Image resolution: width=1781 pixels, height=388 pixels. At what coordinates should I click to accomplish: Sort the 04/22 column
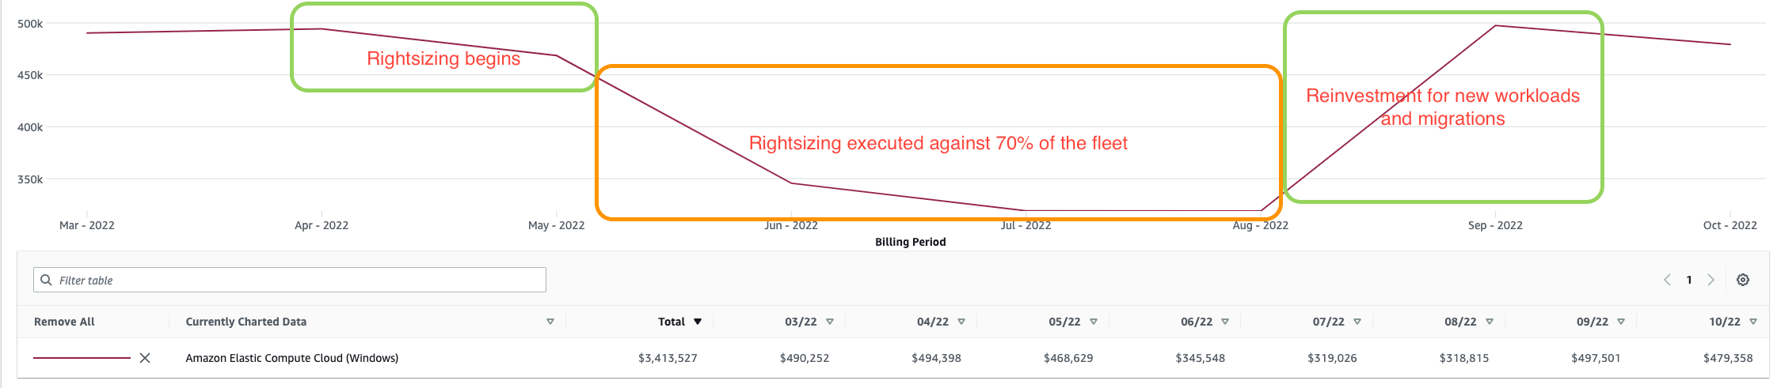coord(961,322)
